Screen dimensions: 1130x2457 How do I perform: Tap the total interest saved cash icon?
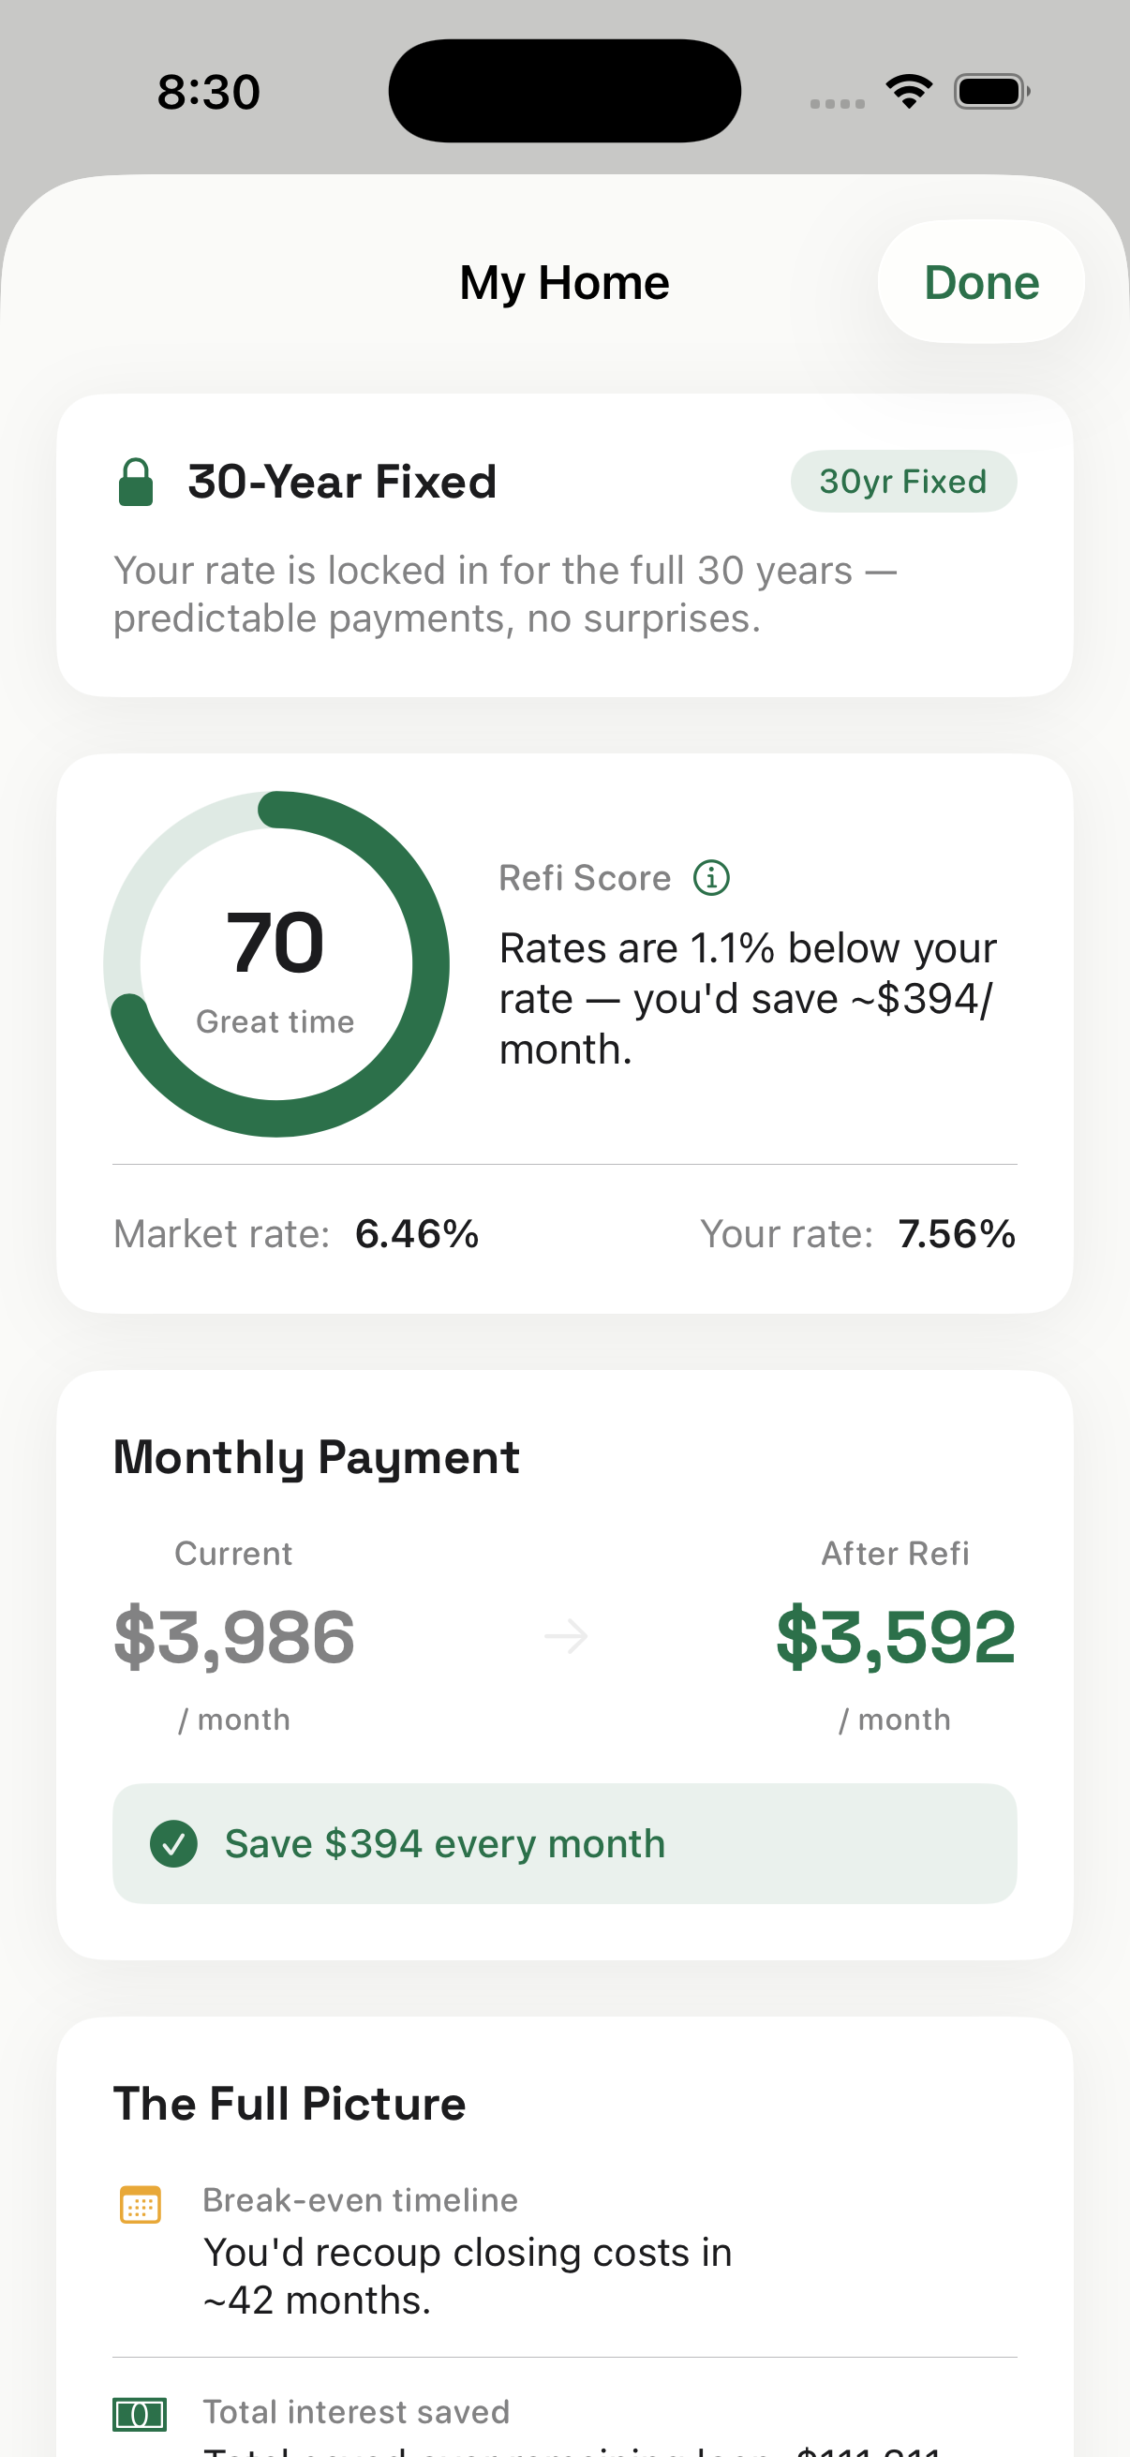tap(141, 2414)
